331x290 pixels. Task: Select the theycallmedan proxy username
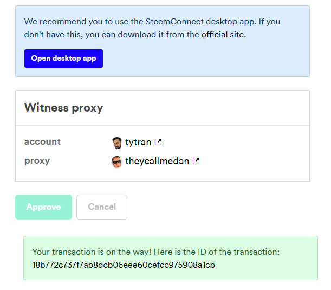tap(157, 161)
